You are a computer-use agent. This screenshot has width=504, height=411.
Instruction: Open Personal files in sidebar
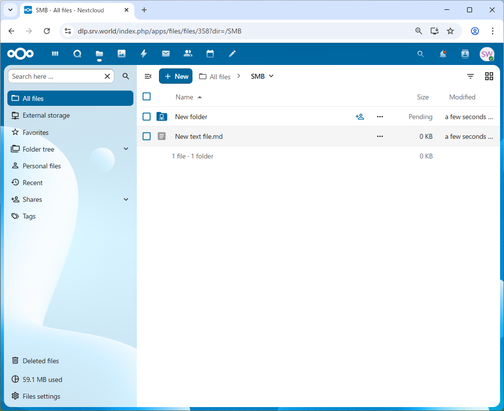pos(70,166)
